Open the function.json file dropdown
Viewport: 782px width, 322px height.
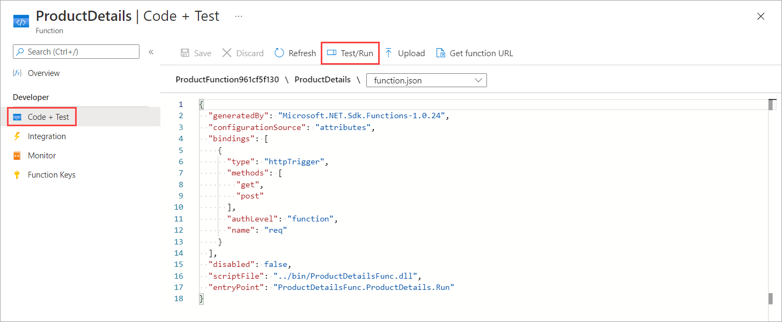[x=426, y=80]
